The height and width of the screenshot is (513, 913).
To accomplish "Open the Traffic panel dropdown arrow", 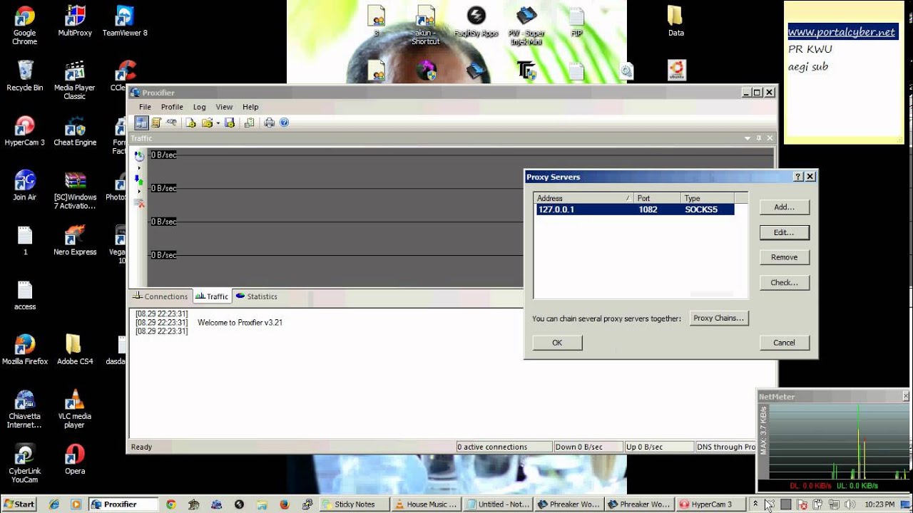I will (748, 138).
